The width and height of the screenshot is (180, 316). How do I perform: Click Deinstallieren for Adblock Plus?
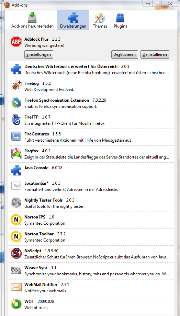coord(155,54)
